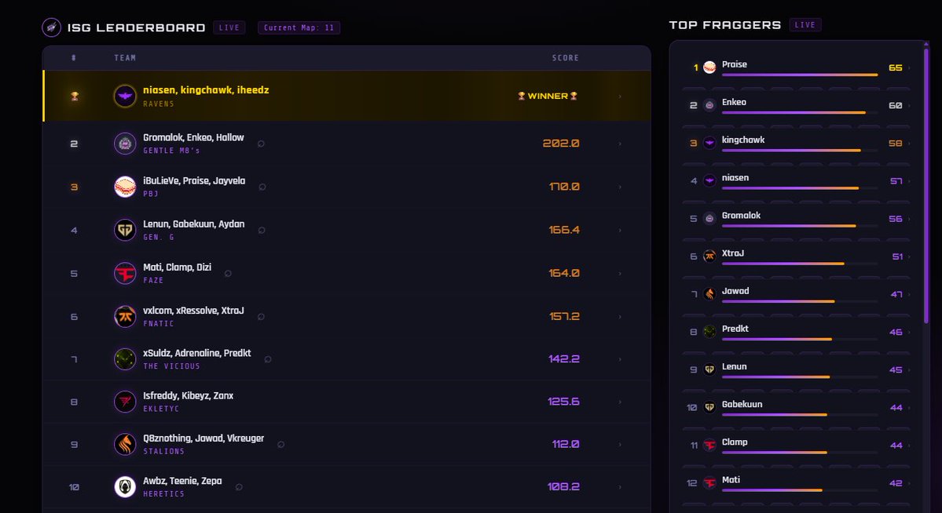Click the circular icon next to Q8znothing, Jawad, Vkreuger

pos(281,444)
